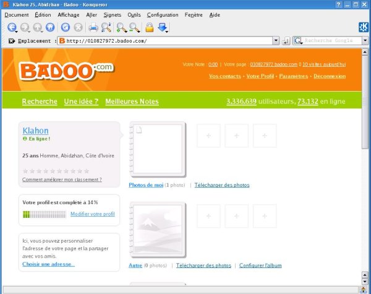The width and height of the screenshot is (371, 294).
Task: Open the Find in page binoculars icon
Action: tap(106, 27)
